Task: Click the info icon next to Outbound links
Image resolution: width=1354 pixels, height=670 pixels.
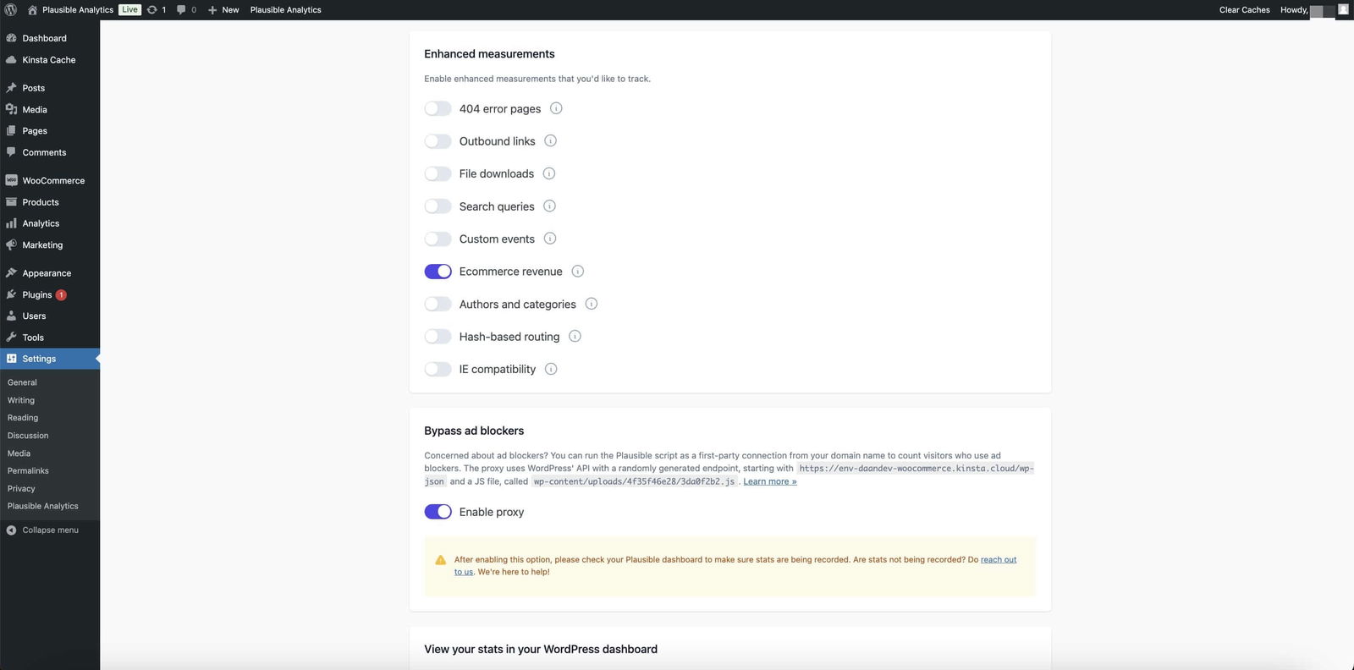Action: coord(550,141)
